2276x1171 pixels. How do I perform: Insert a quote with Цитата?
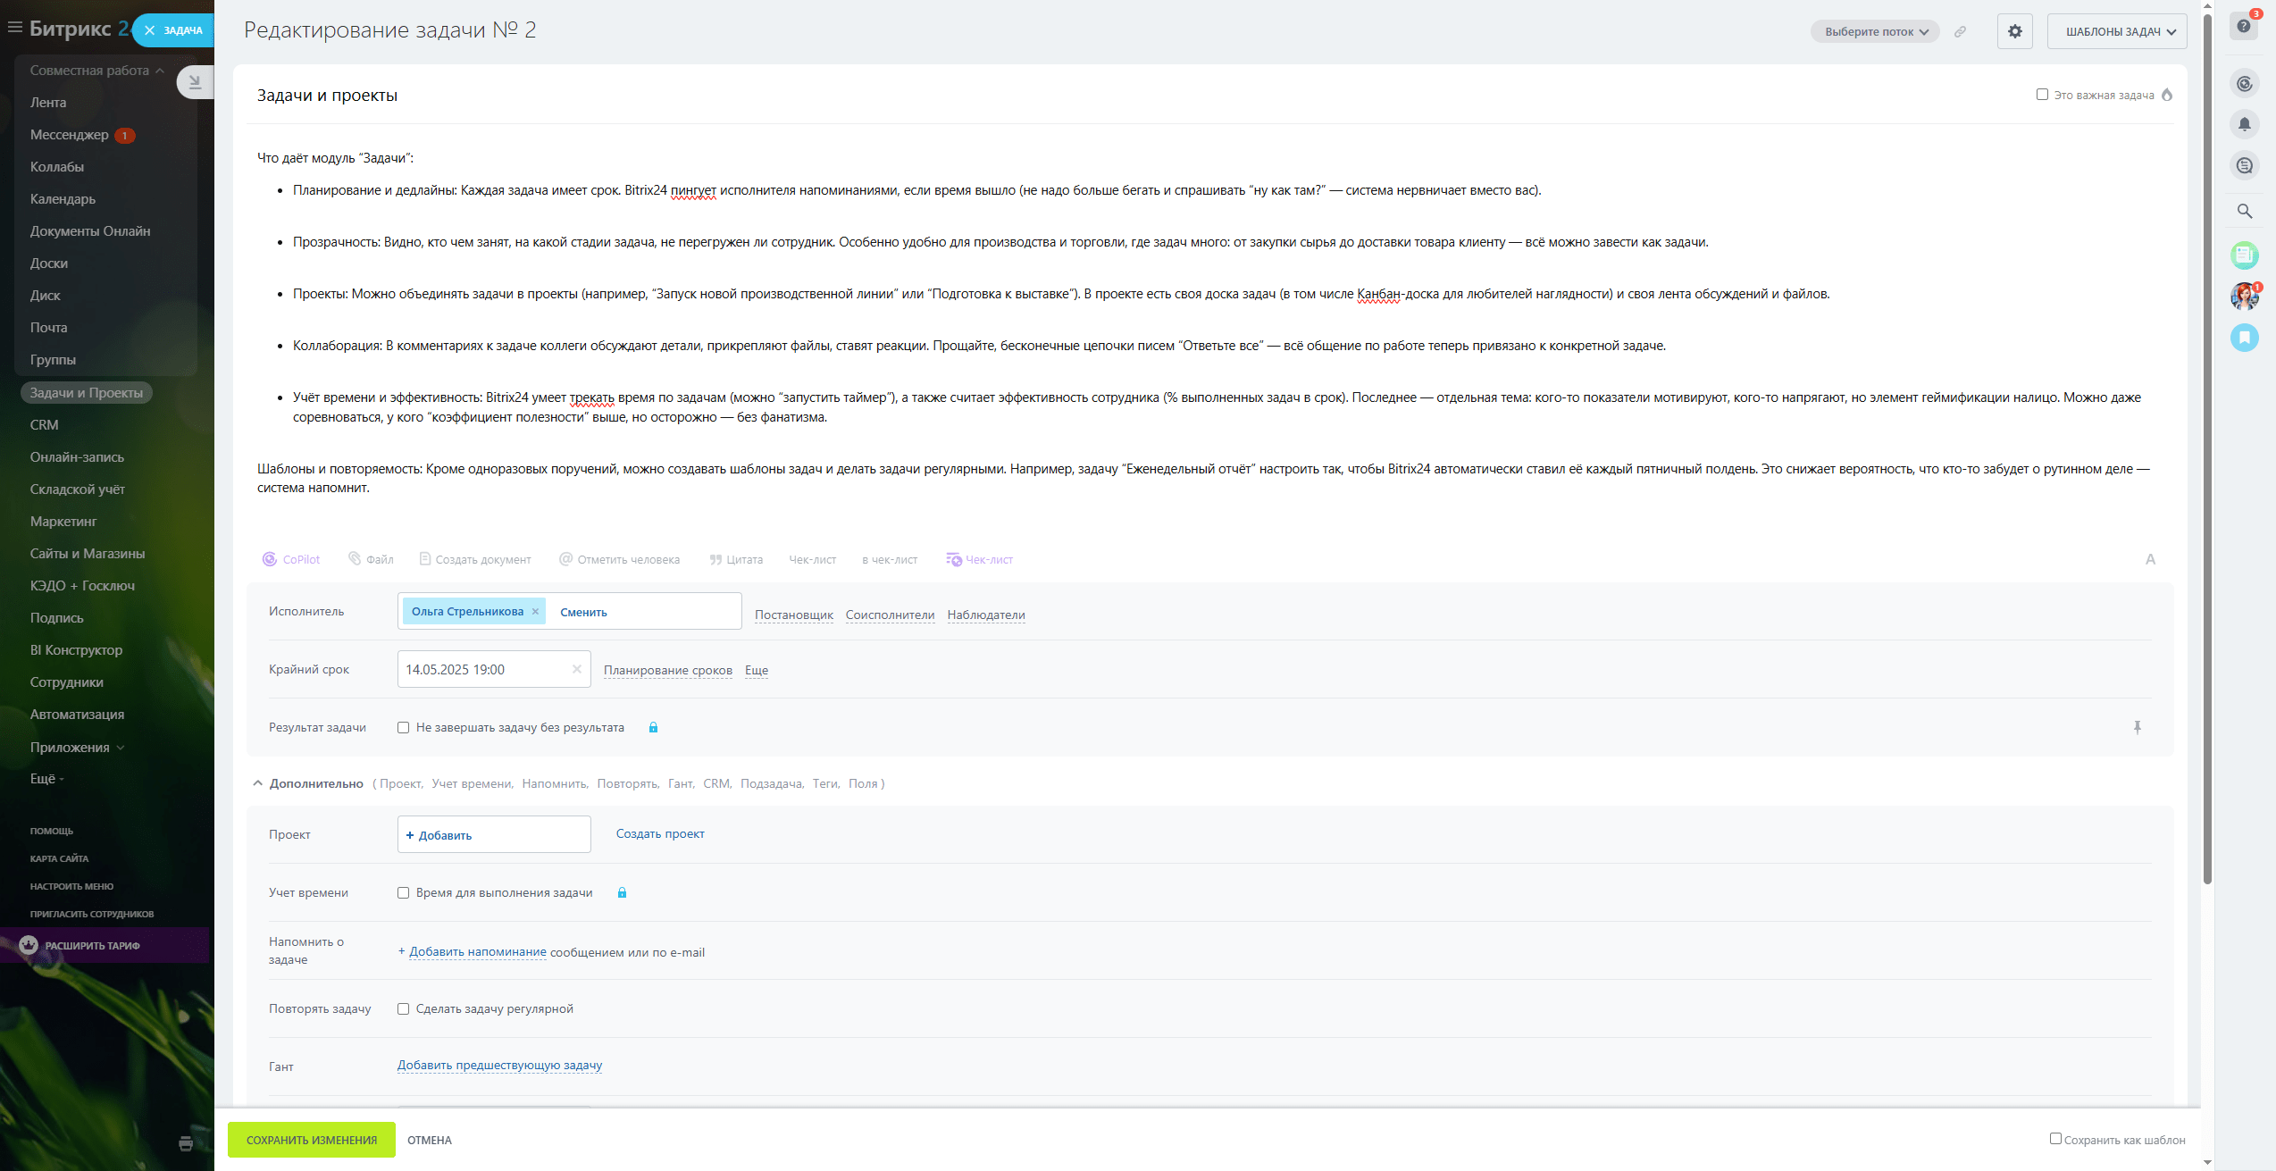click(x=736, y=560)
